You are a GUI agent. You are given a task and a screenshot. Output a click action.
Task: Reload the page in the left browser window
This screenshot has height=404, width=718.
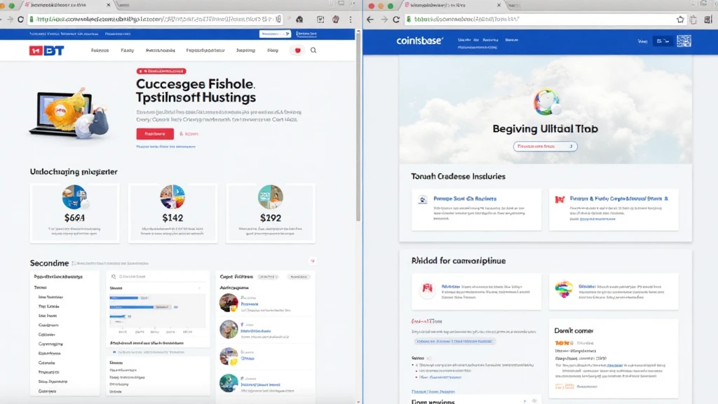pyautogui.click(x=20, y=19)
